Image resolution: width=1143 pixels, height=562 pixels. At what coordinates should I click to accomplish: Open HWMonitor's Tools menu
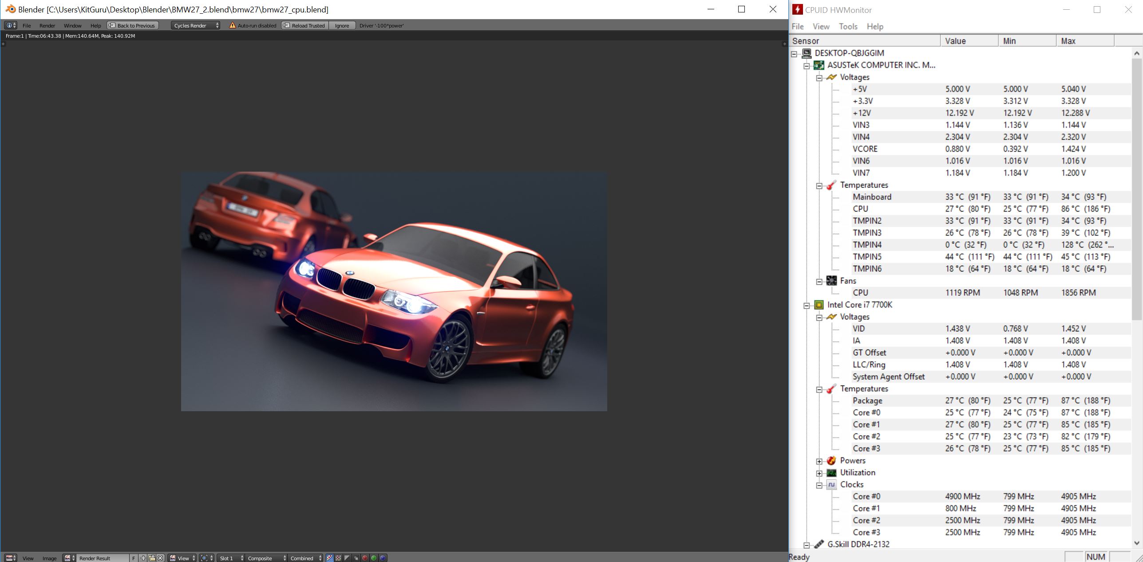[848, 26]
